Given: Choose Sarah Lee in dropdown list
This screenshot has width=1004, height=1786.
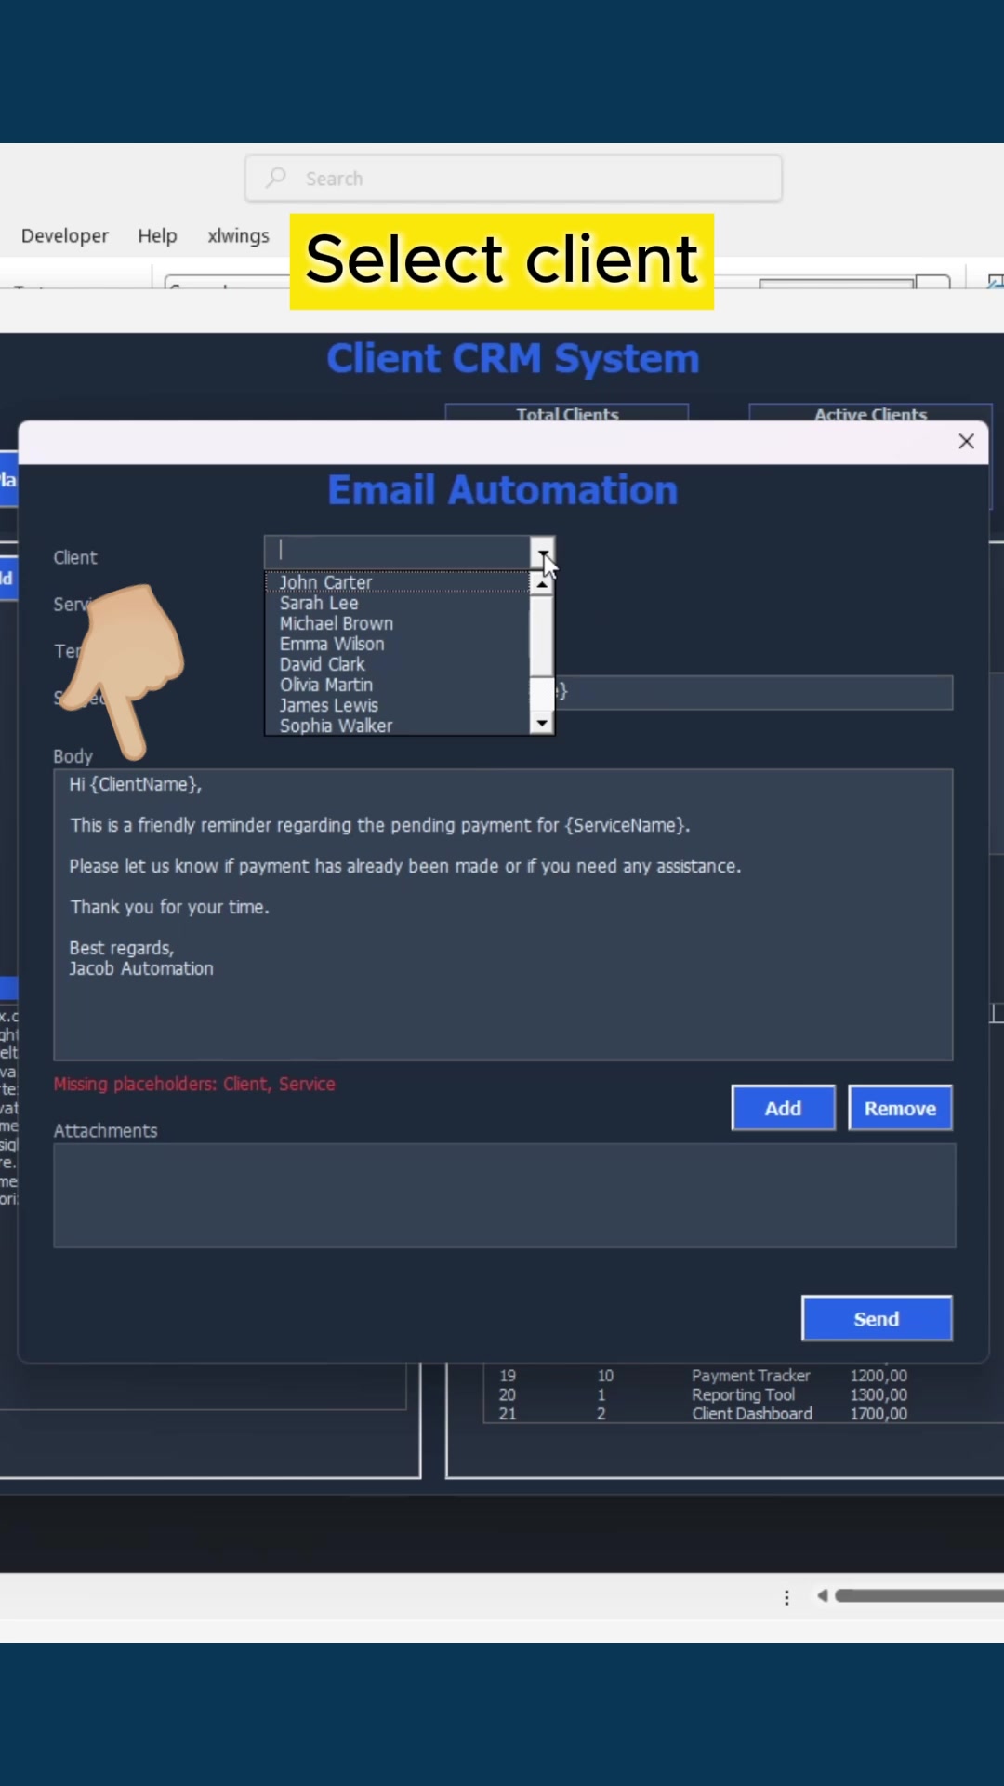Looking at the screenshot, I should point(397,603).
